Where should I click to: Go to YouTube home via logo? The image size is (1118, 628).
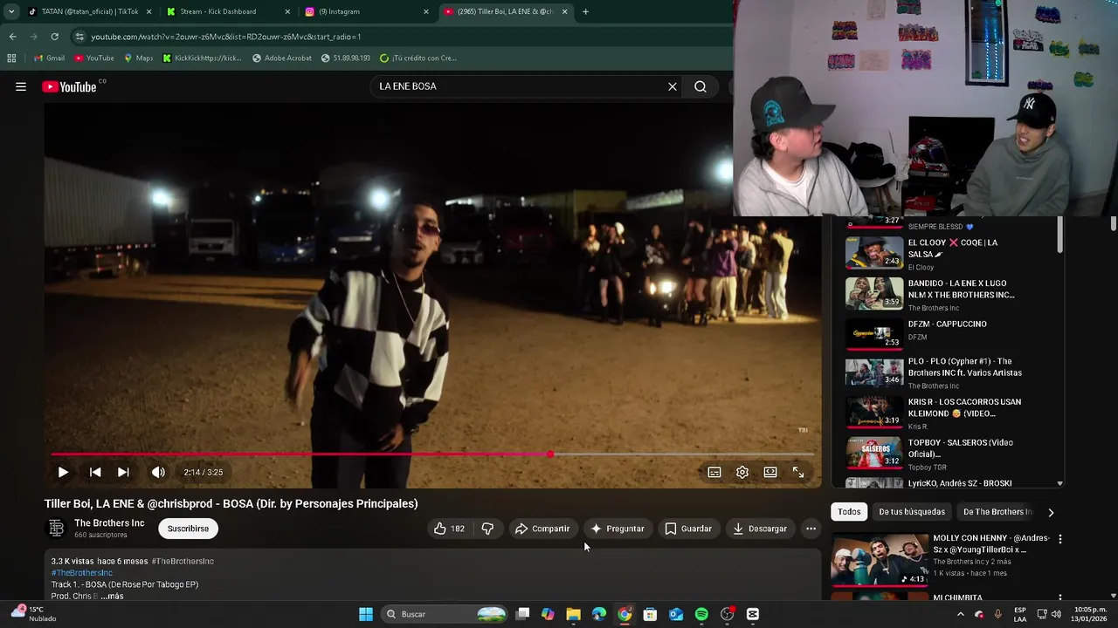(x=69, y=86)
